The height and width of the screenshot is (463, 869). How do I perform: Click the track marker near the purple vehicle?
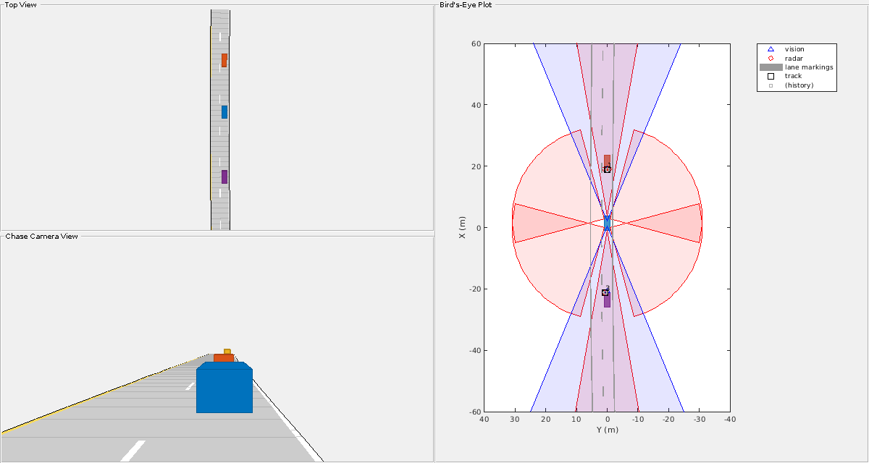(605, 292)
